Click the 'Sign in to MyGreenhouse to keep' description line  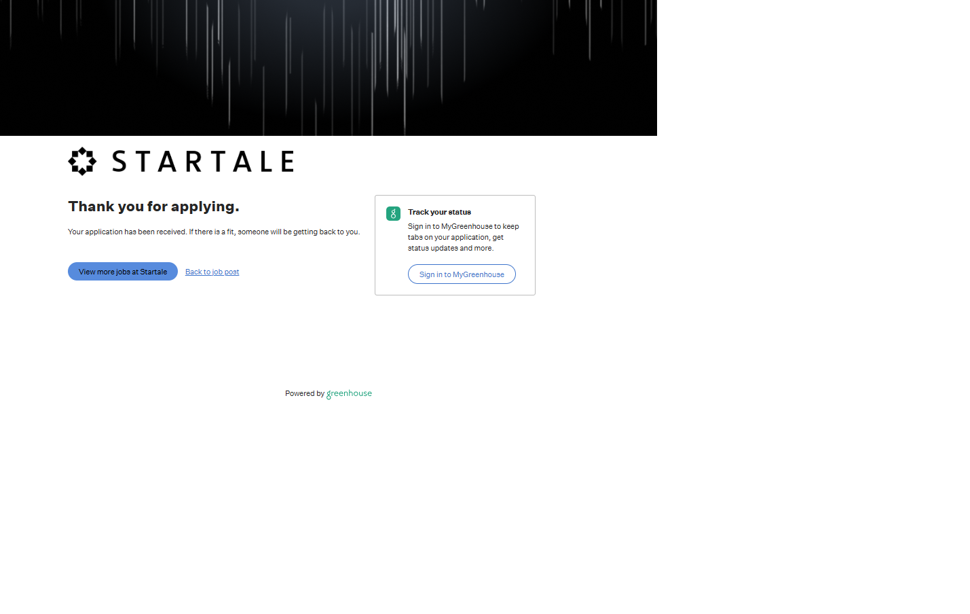pyautogui.click(x=463, y=227)
